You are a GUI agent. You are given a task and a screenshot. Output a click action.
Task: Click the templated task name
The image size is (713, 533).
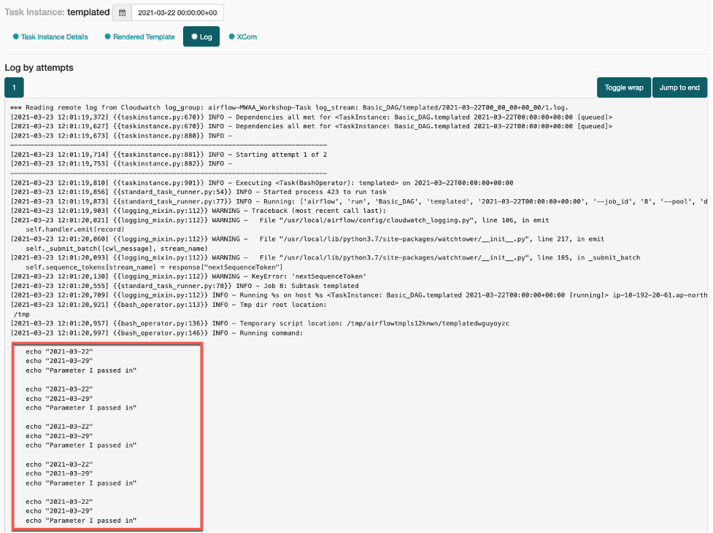(87, 12)
